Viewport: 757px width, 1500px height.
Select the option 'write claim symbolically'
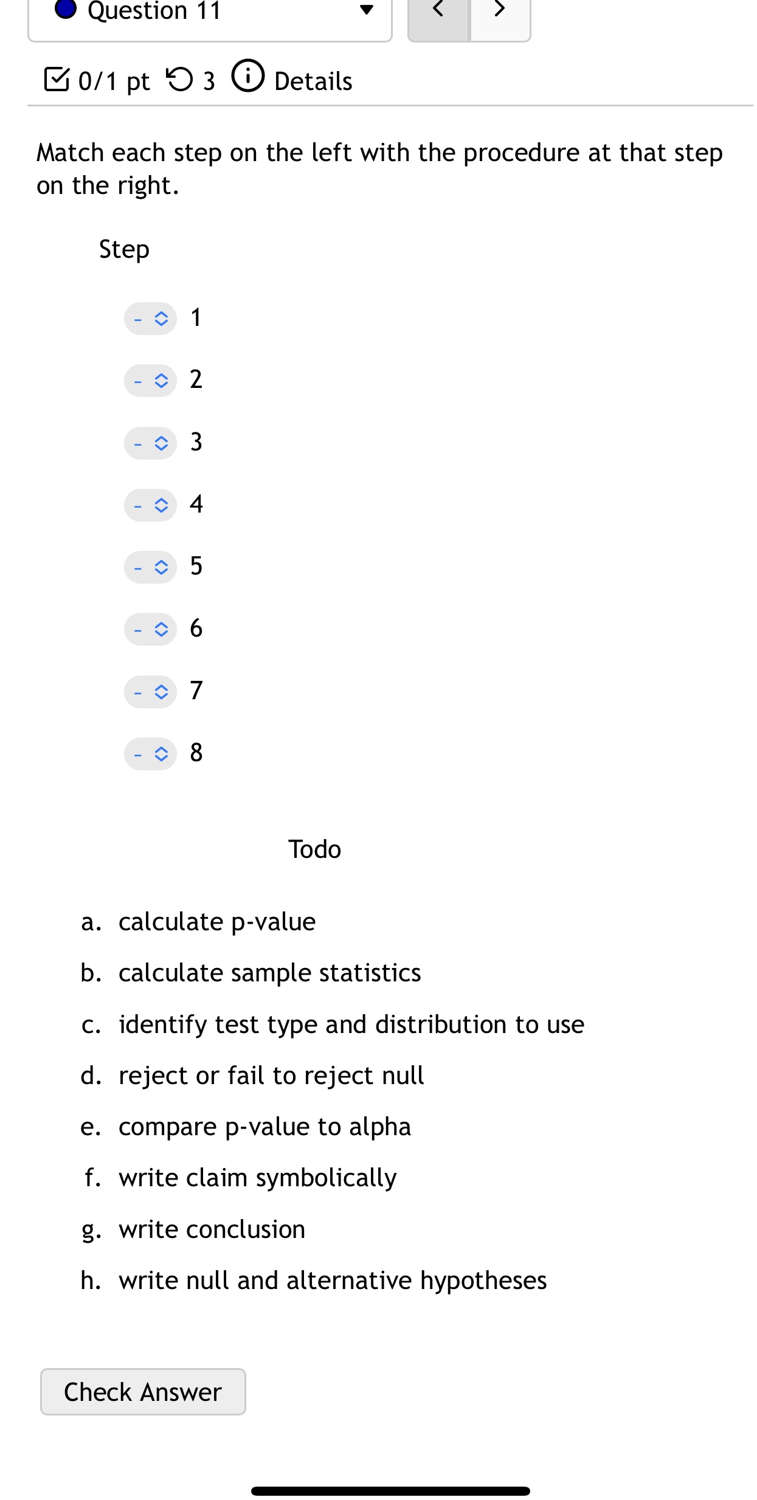pos(257,1177)
